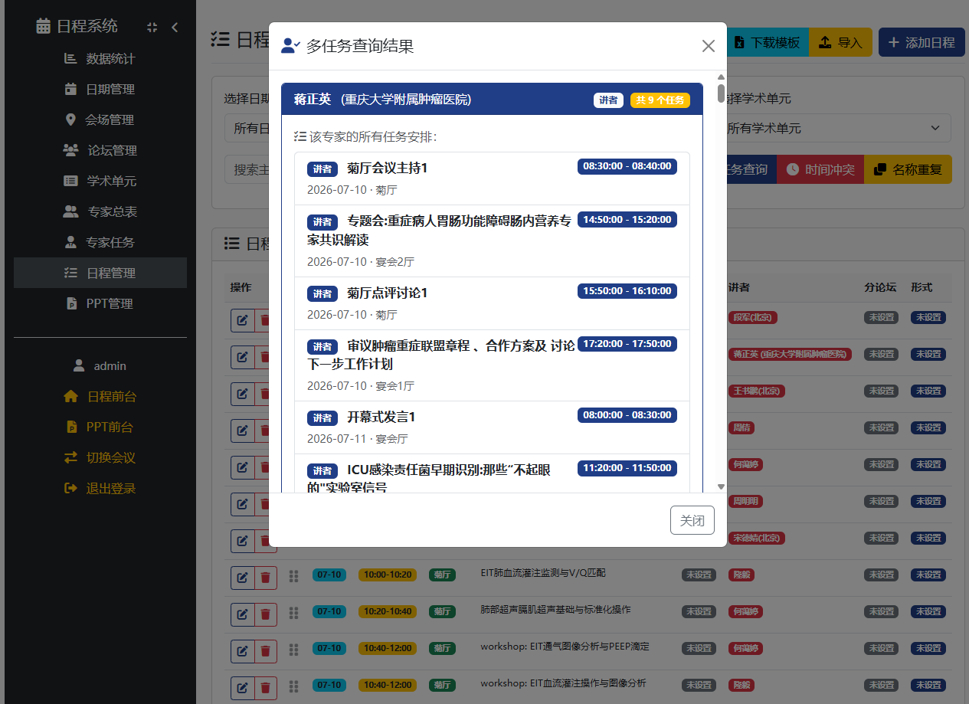The width and height of the screenshot is (969, 704).
Task: Delete the workshop: EIT通气图像分析与PEEP滴定 row
Action: coord(265,651)
